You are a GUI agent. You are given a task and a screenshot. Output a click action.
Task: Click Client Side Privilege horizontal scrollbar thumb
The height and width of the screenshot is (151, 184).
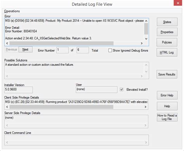click(x=61, y=107)
